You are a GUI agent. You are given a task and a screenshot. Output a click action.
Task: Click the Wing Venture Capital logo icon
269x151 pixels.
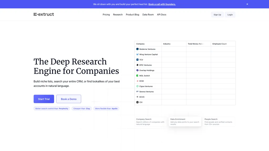click(137, 54)
